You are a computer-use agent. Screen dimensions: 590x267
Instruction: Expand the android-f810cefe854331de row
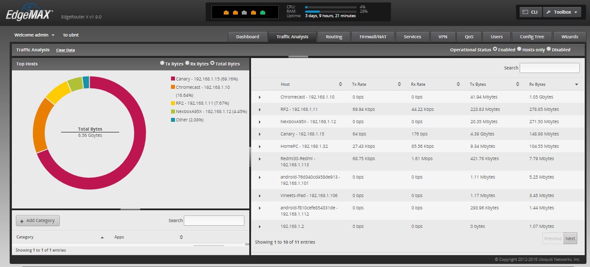(260, 208)
